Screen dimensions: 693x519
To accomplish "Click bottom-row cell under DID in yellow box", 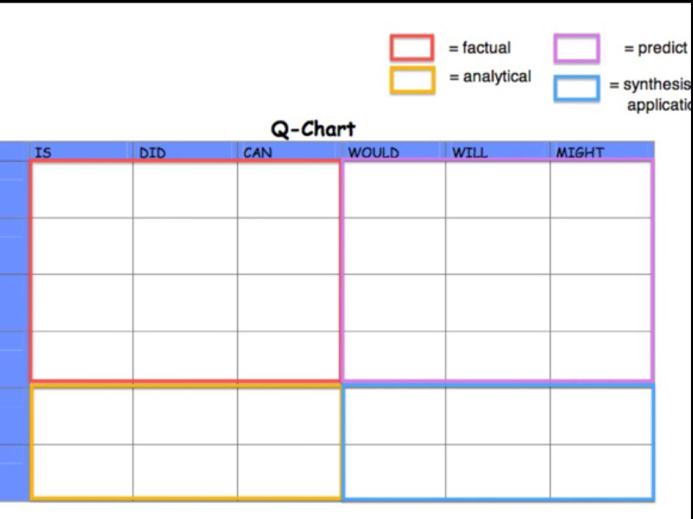I will (185, 471).
